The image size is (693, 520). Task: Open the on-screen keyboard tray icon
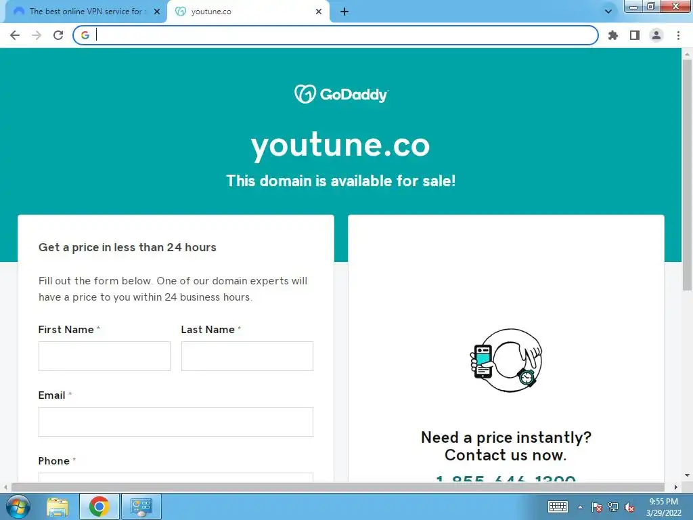click(x=558, y=506)
